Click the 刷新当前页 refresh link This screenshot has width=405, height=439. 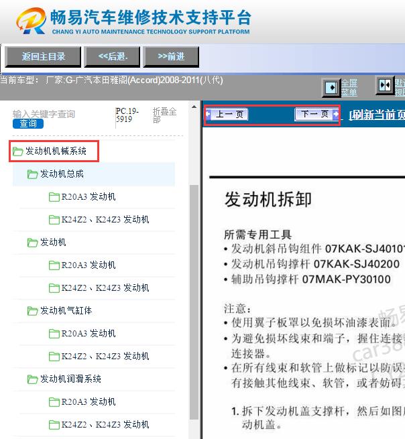(x=377, y=115)
